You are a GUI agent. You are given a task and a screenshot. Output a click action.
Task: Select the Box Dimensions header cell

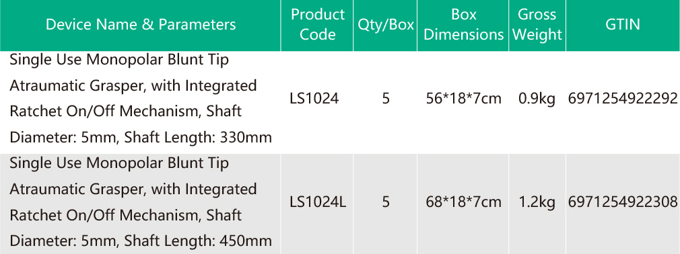464,25
